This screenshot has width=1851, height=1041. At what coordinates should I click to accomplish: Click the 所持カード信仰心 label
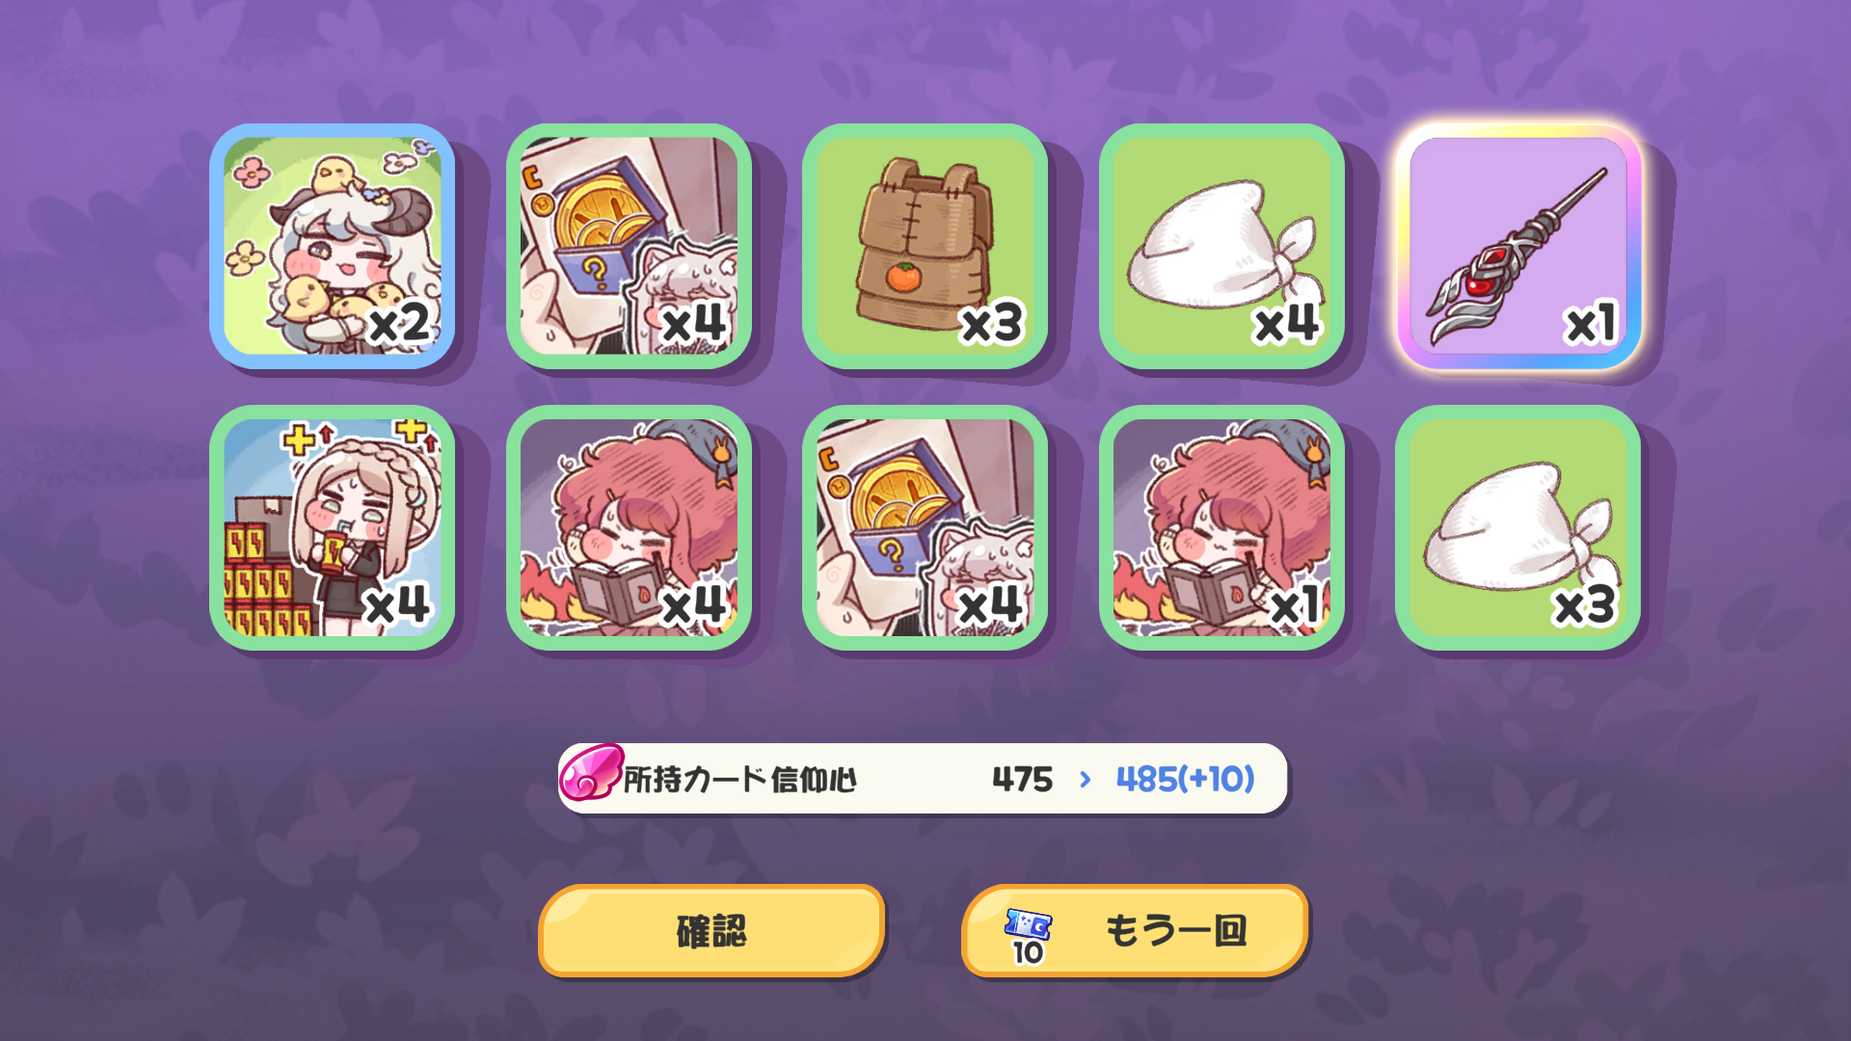pos(740,779)
